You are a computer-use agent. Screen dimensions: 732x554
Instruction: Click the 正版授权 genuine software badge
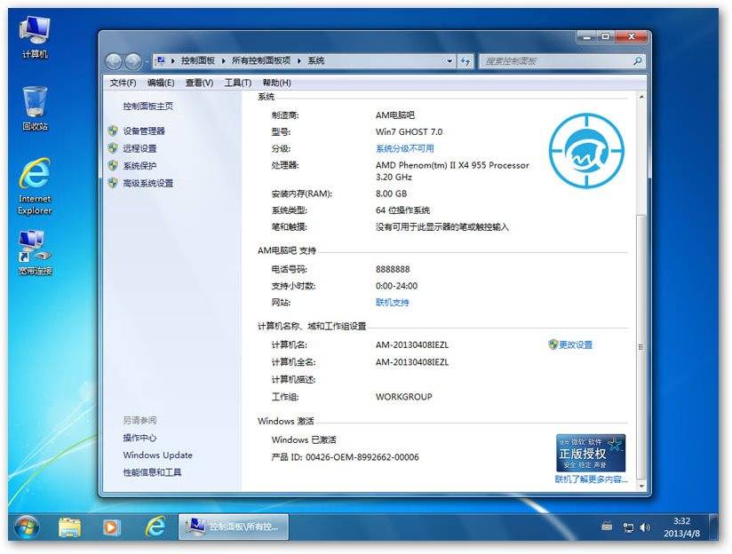pos(591,453)
